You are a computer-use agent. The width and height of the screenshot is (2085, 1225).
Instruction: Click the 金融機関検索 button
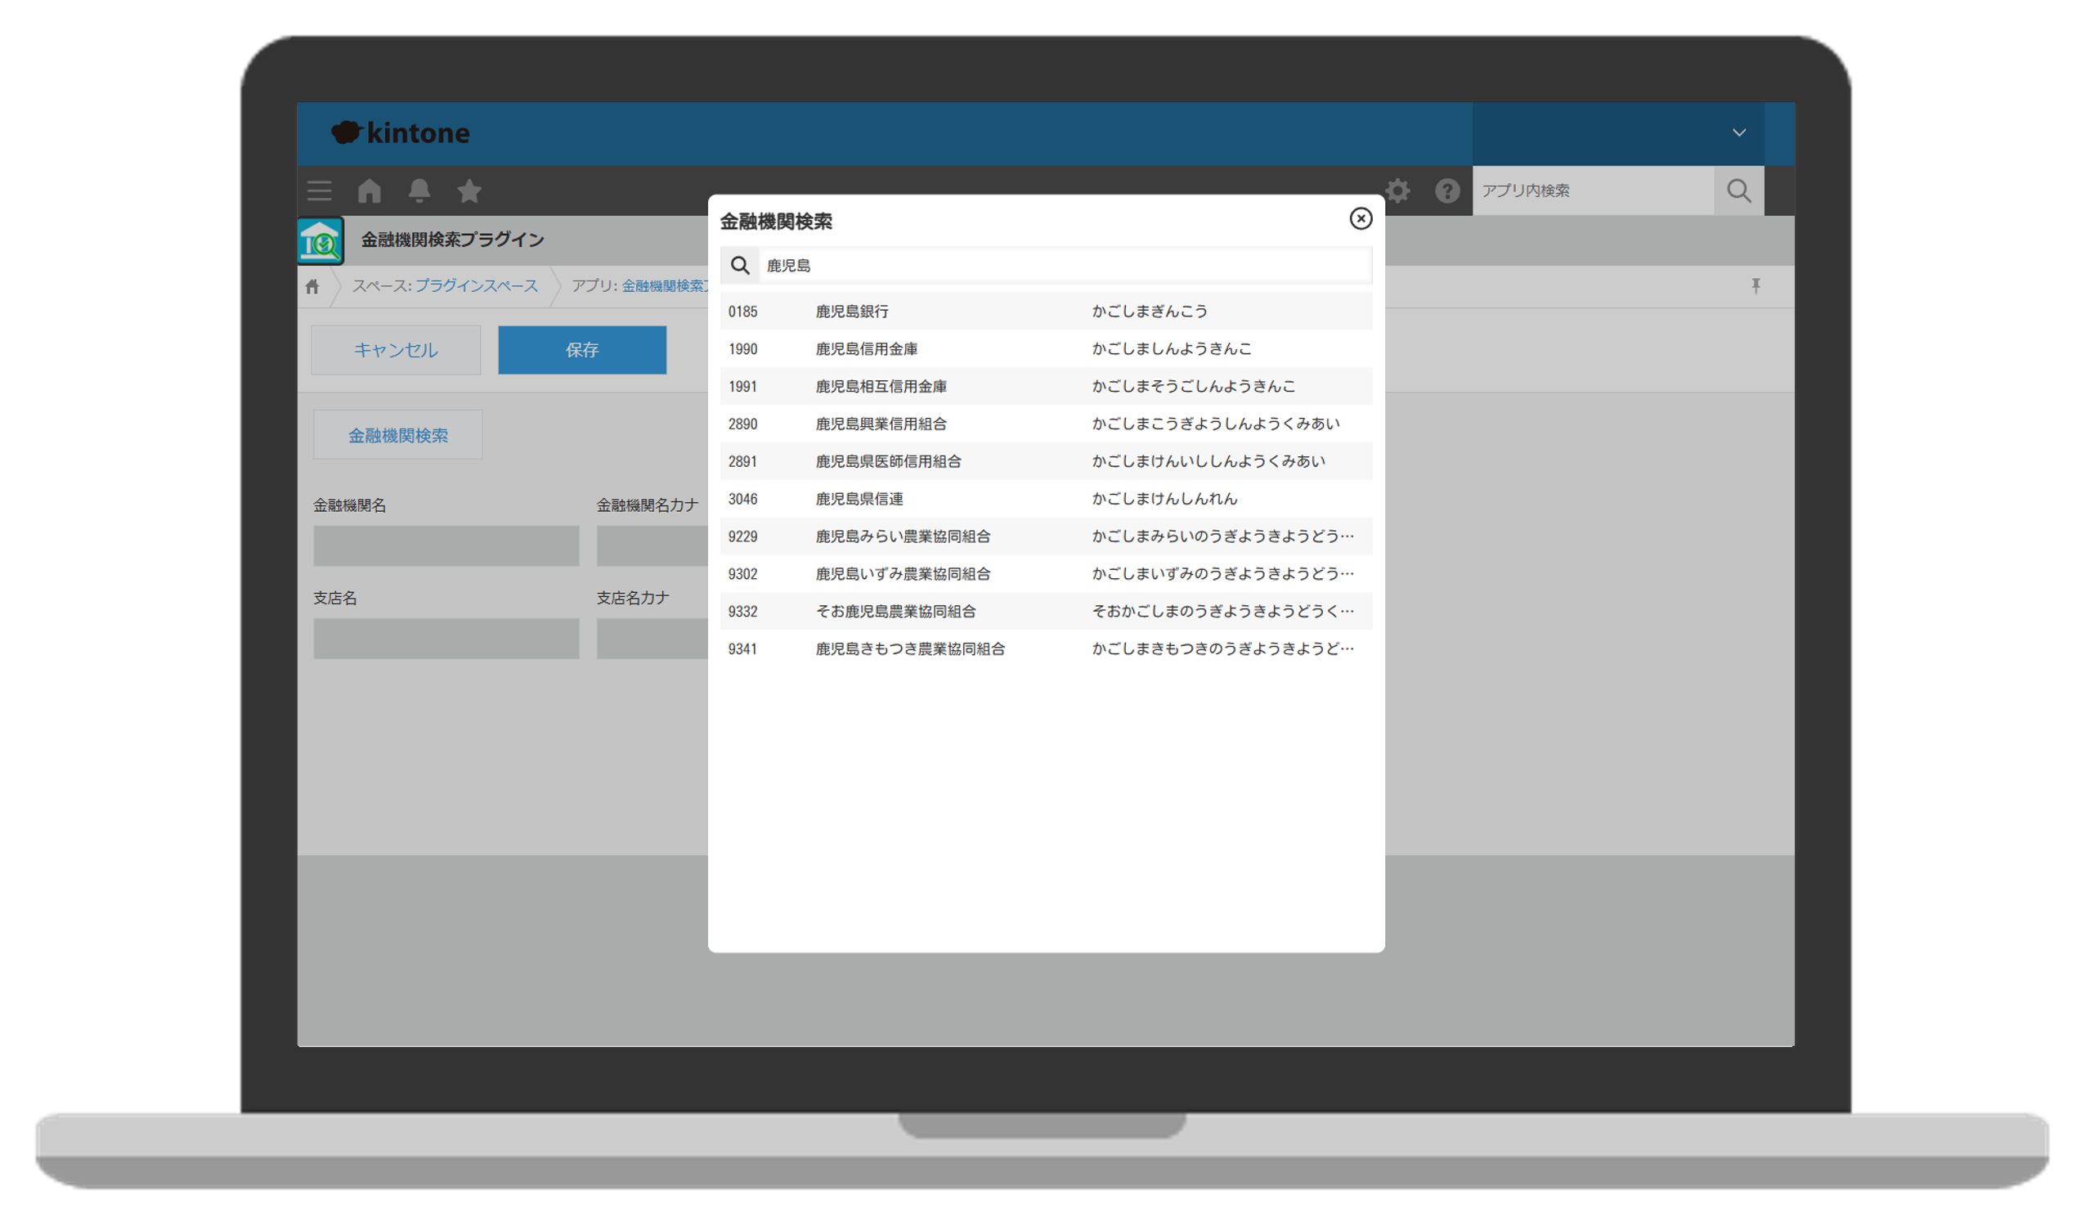pos(398,435)
